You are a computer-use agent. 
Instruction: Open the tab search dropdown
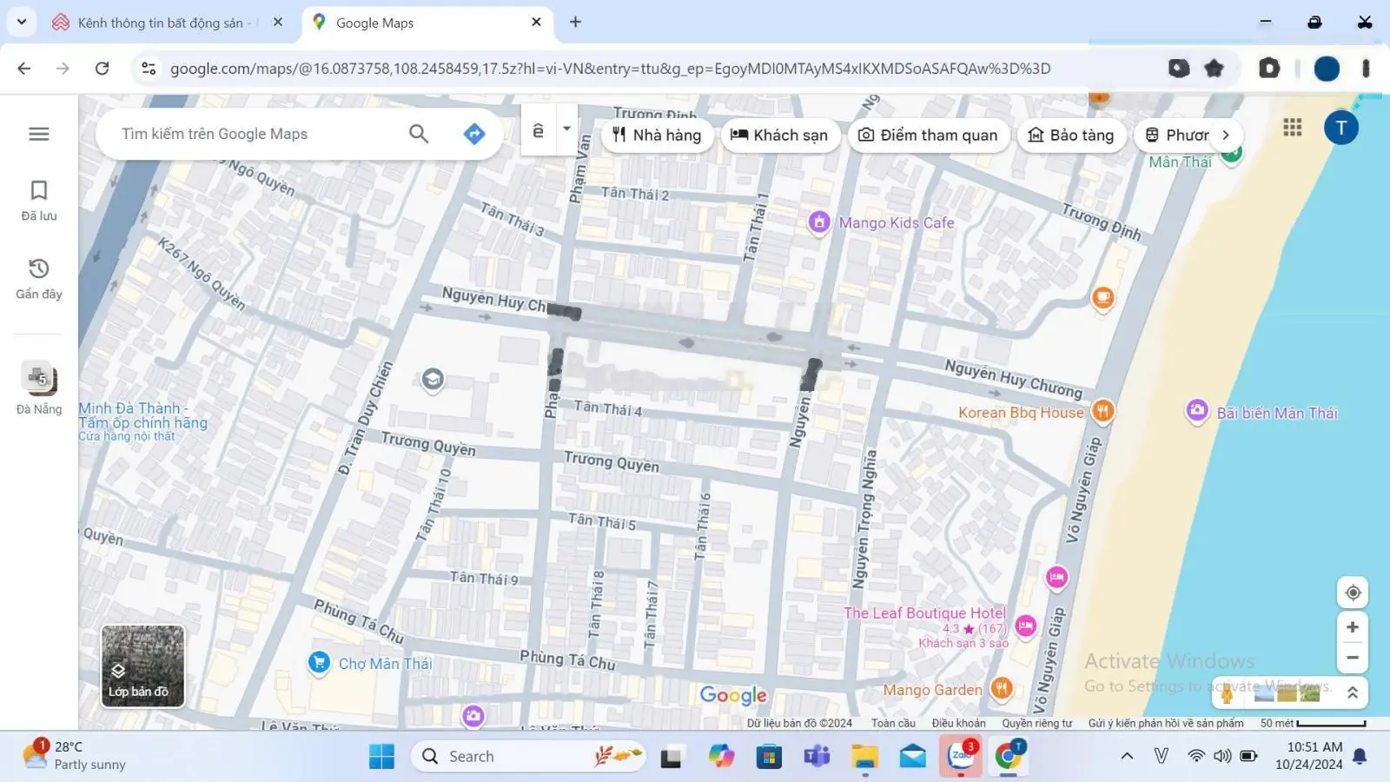22,23
